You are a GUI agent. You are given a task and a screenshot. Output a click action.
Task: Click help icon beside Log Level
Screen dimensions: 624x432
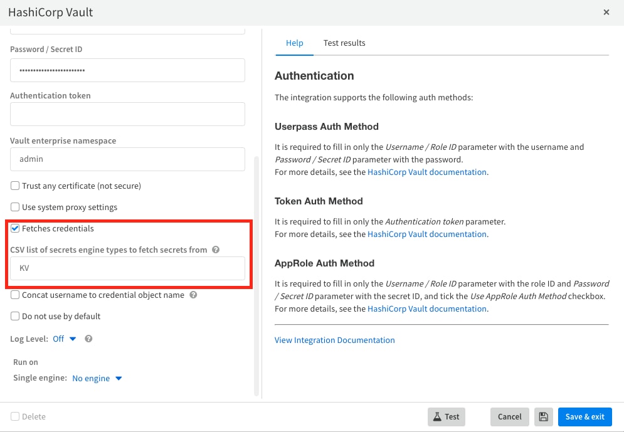89,339
